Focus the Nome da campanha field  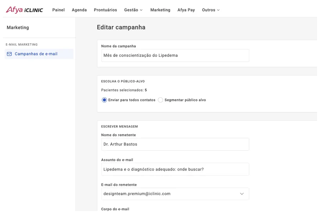pos(175,55)
